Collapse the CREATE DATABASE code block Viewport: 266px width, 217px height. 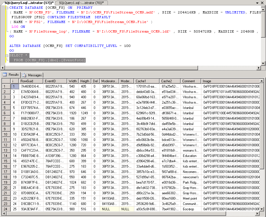tap(7, 8)
